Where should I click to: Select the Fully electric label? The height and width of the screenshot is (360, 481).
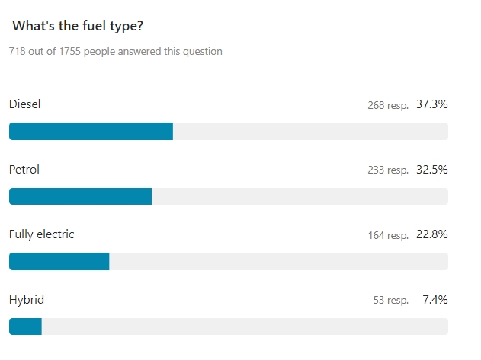point(42,234)
